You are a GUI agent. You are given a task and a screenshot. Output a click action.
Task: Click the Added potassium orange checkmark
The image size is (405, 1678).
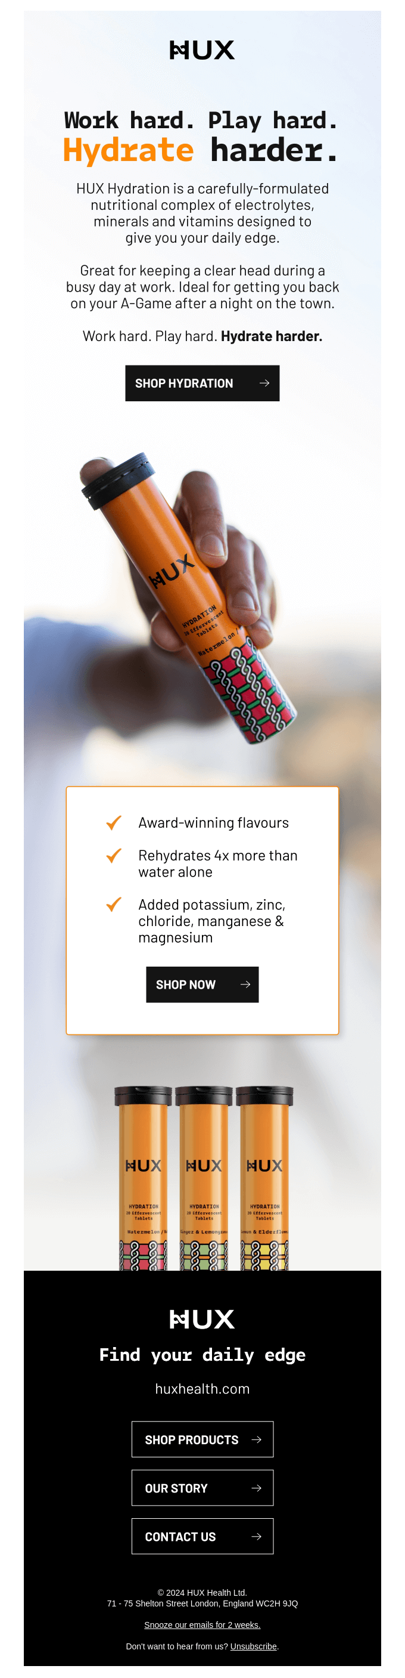(114, 904)
